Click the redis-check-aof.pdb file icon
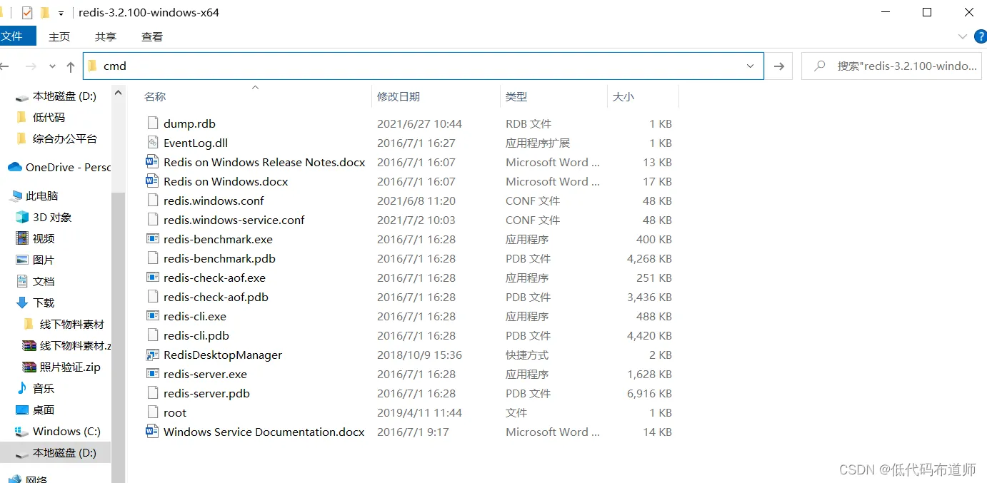Screen dimensions: 987x483 tap(152, 297)
